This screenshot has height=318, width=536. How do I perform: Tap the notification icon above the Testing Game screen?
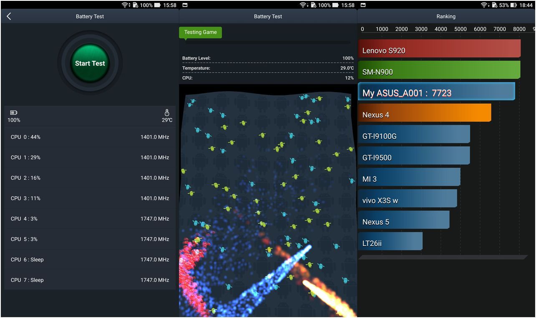pyautogui.click(x=185, y=5)
